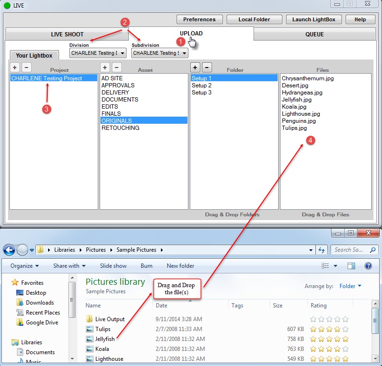Open the Division dropdown
This screenshot has width=382, height=366.
[98, 53]
